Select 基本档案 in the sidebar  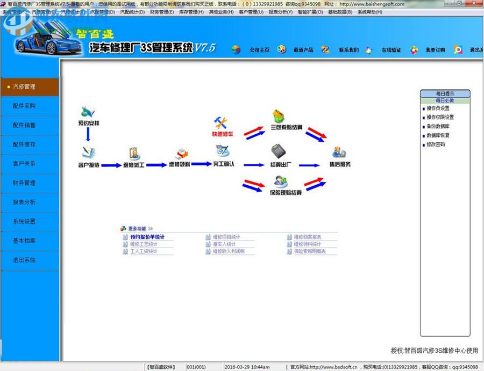click(x=30, y=241)
